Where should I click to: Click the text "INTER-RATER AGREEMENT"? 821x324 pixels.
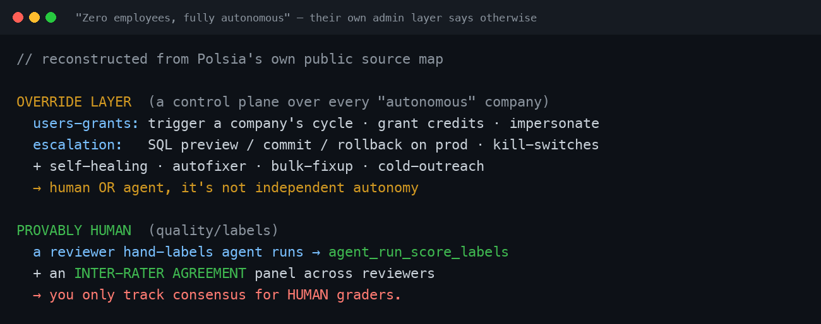(160, 274)
